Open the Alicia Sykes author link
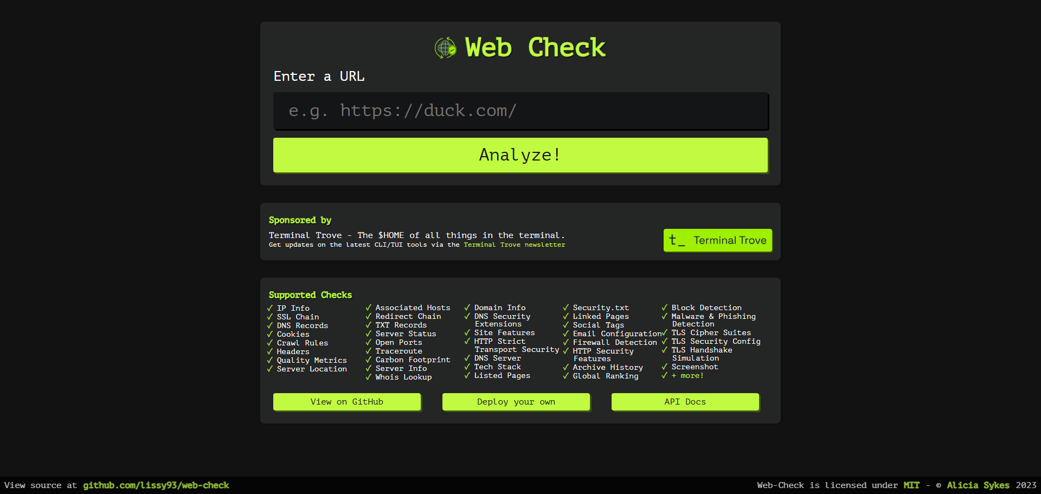Screen dimensions: 1041x494 (978, 485)
